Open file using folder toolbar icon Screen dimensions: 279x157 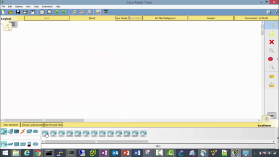(x=10, y=12)
